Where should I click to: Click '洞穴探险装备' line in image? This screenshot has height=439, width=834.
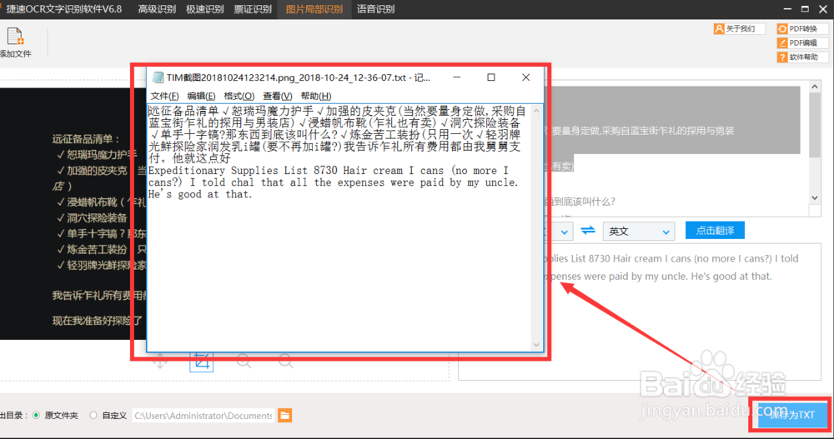[x=97, y=218]
